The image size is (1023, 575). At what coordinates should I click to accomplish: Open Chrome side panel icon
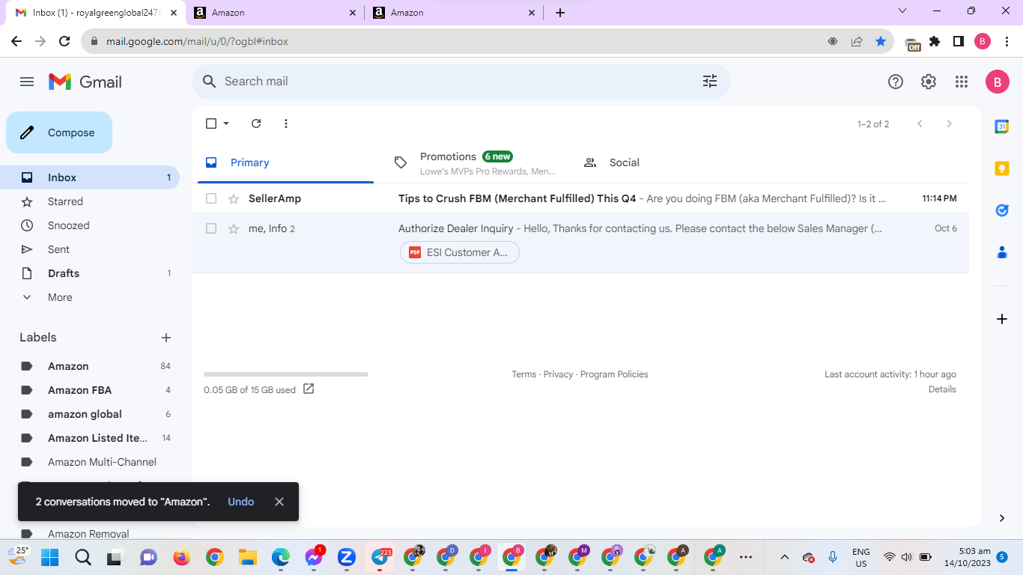click(959, 42)
